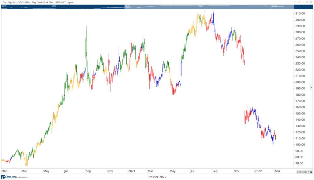Click the 2019 label in overview bar
314x180 pixels.
point(54,6)
